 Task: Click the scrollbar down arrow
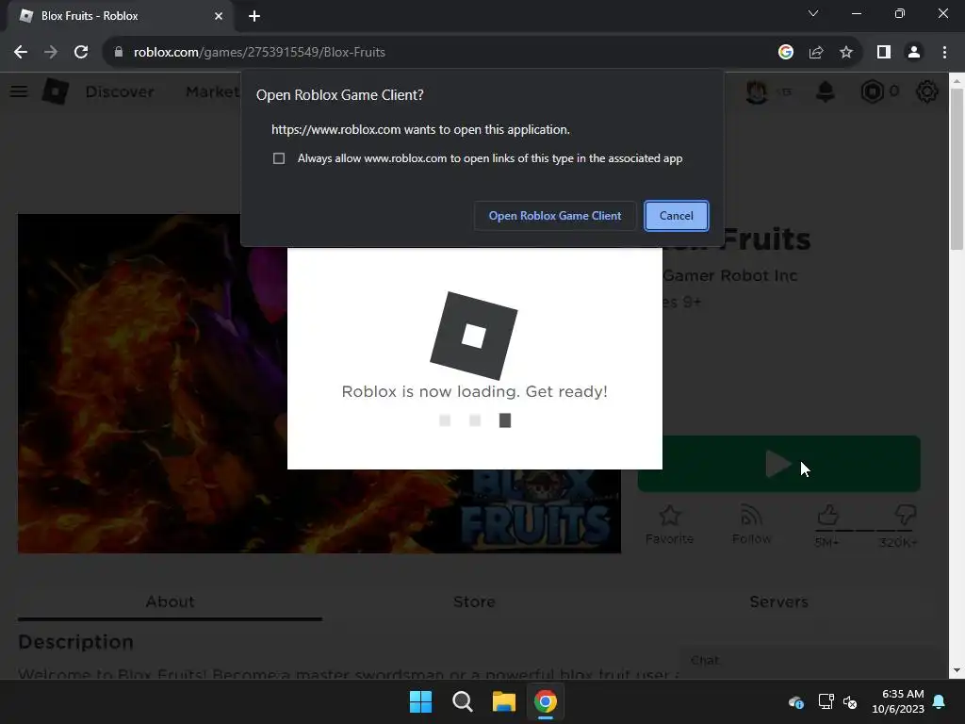pos(957,670)
